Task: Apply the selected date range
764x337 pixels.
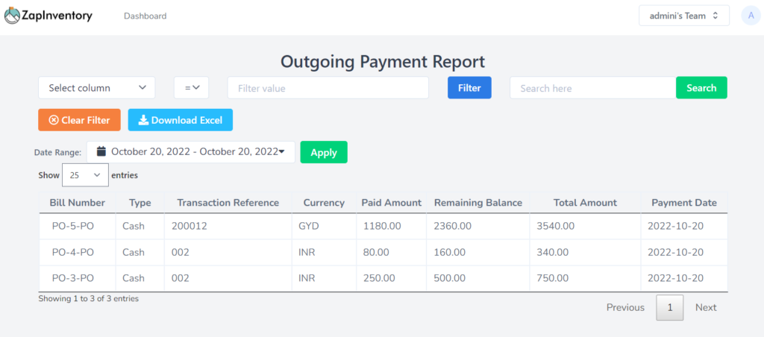Action: coord(324,152)
